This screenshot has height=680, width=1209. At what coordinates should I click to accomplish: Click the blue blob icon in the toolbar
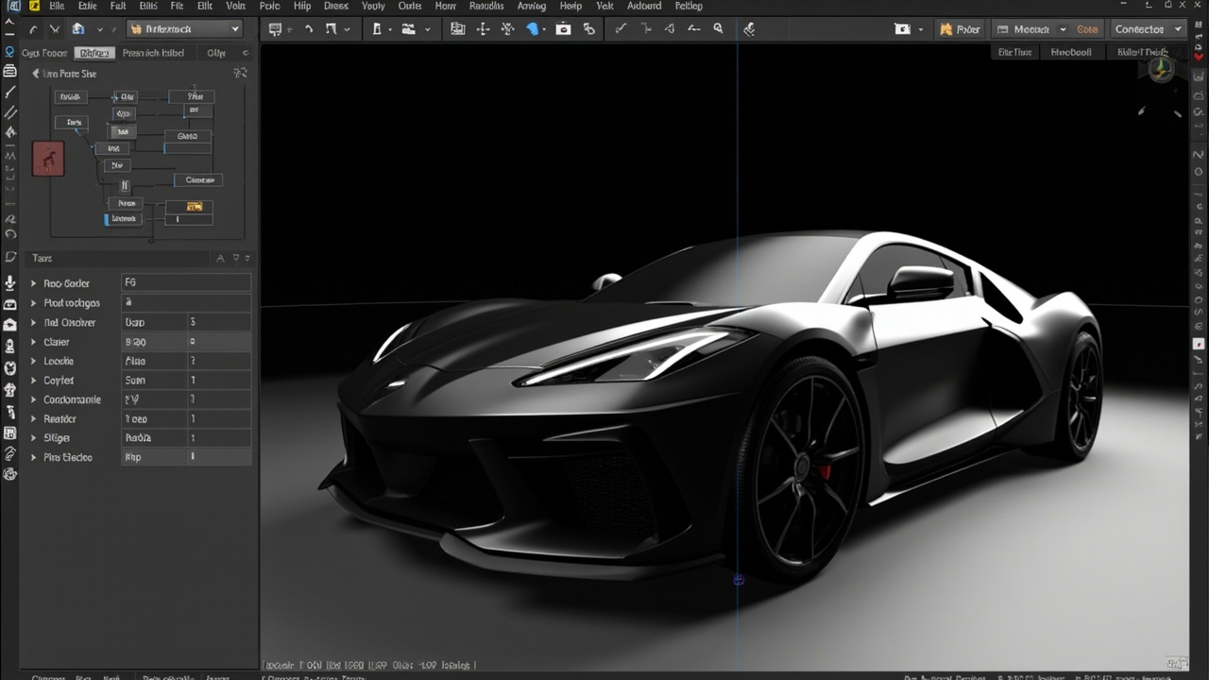click(x=534, y=29)
